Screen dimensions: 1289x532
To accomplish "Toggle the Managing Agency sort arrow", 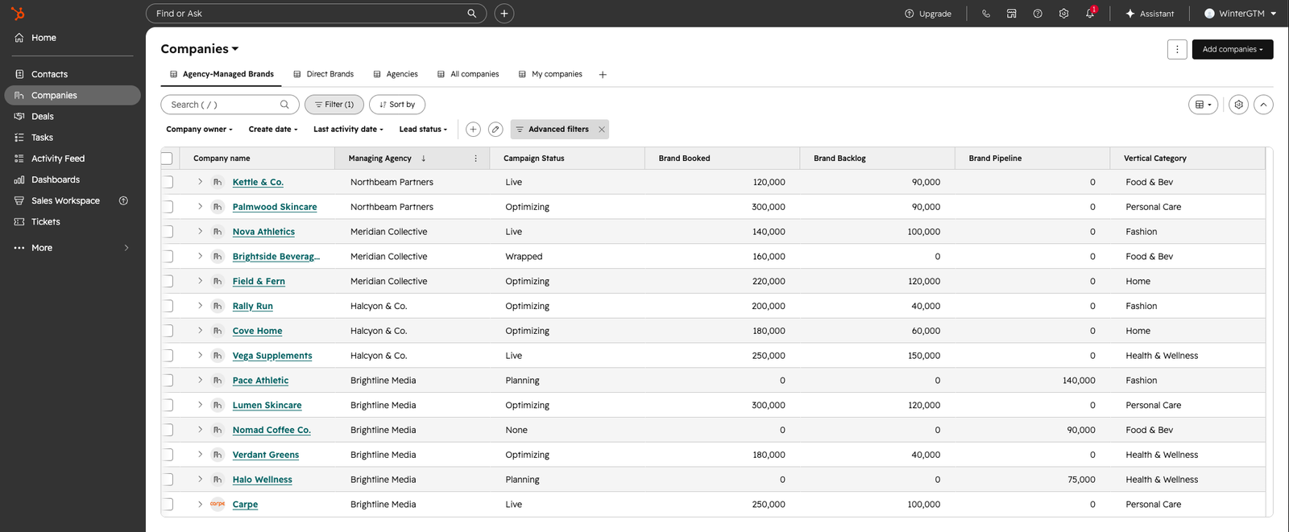I will click(x=424, y=159).
